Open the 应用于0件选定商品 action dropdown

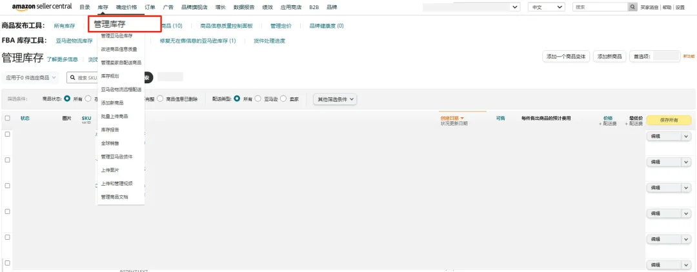(x=32, y=77)
